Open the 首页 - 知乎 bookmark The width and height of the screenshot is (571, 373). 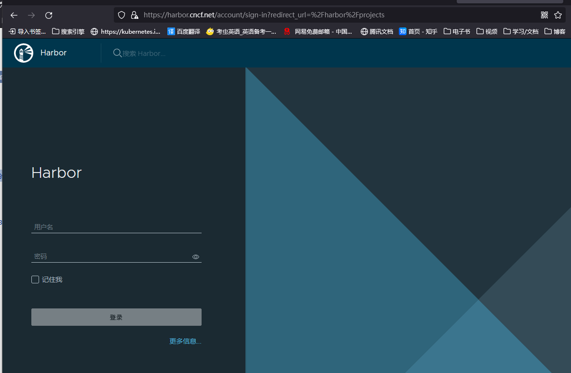pyautogui.click(x=419, y=32)
